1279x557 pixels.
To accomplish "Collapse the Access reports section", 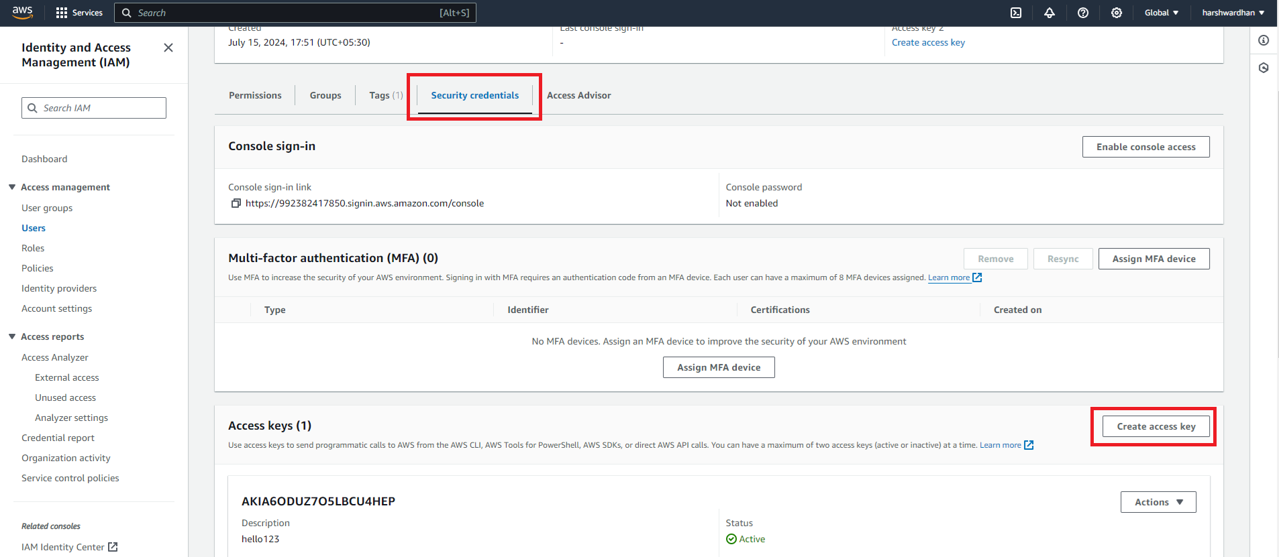I will pyautogui.click(x=12, y=336).
